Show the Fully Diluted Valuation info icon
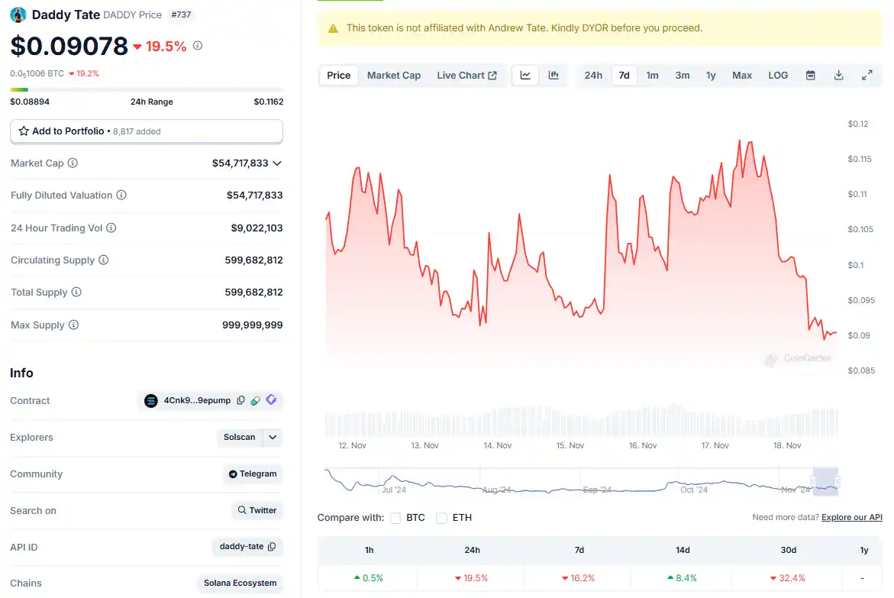The height and width of the screenshot is (598, 894). pyautogui.click(x=121, y=196)
